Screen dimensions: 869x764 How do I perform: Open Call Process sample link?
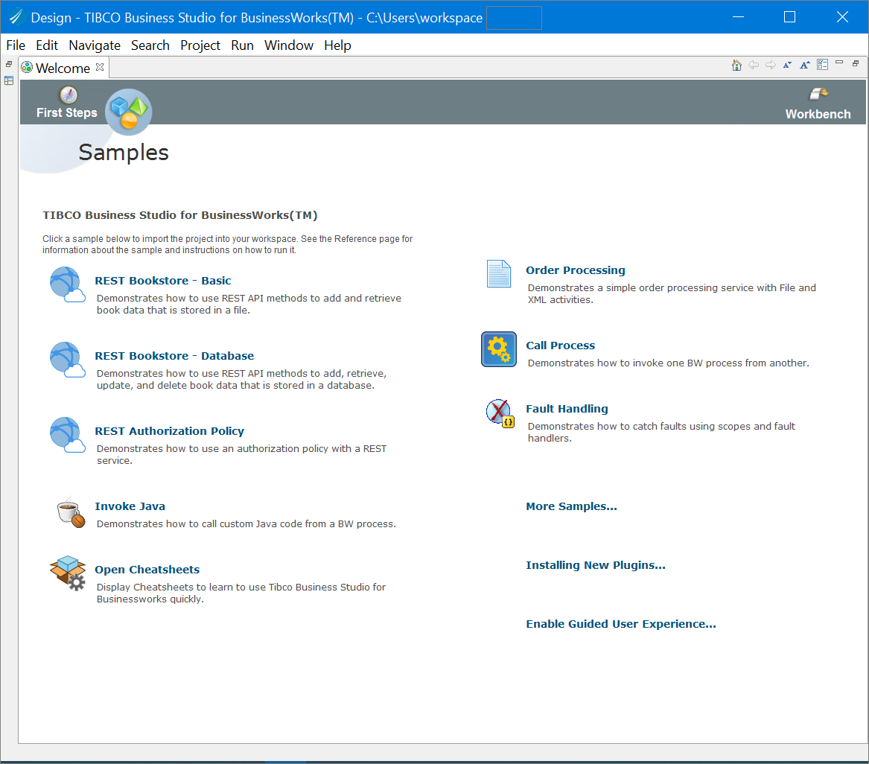[560, 346]
